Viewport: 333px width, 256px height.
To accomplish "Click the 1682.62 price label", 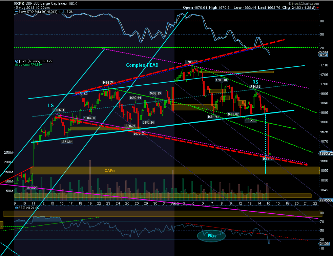I will point(251,121).
